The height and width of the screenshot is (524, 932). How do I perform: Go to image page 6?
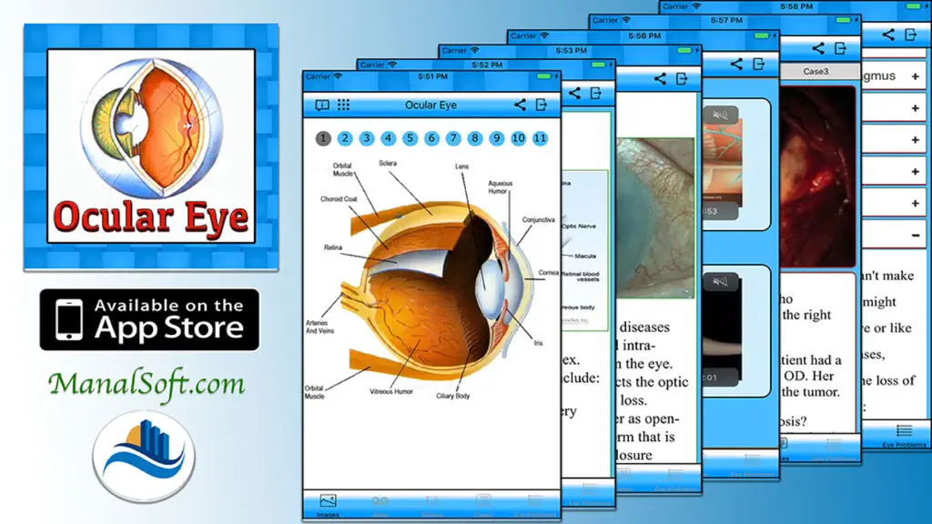[x=431, y=138]
